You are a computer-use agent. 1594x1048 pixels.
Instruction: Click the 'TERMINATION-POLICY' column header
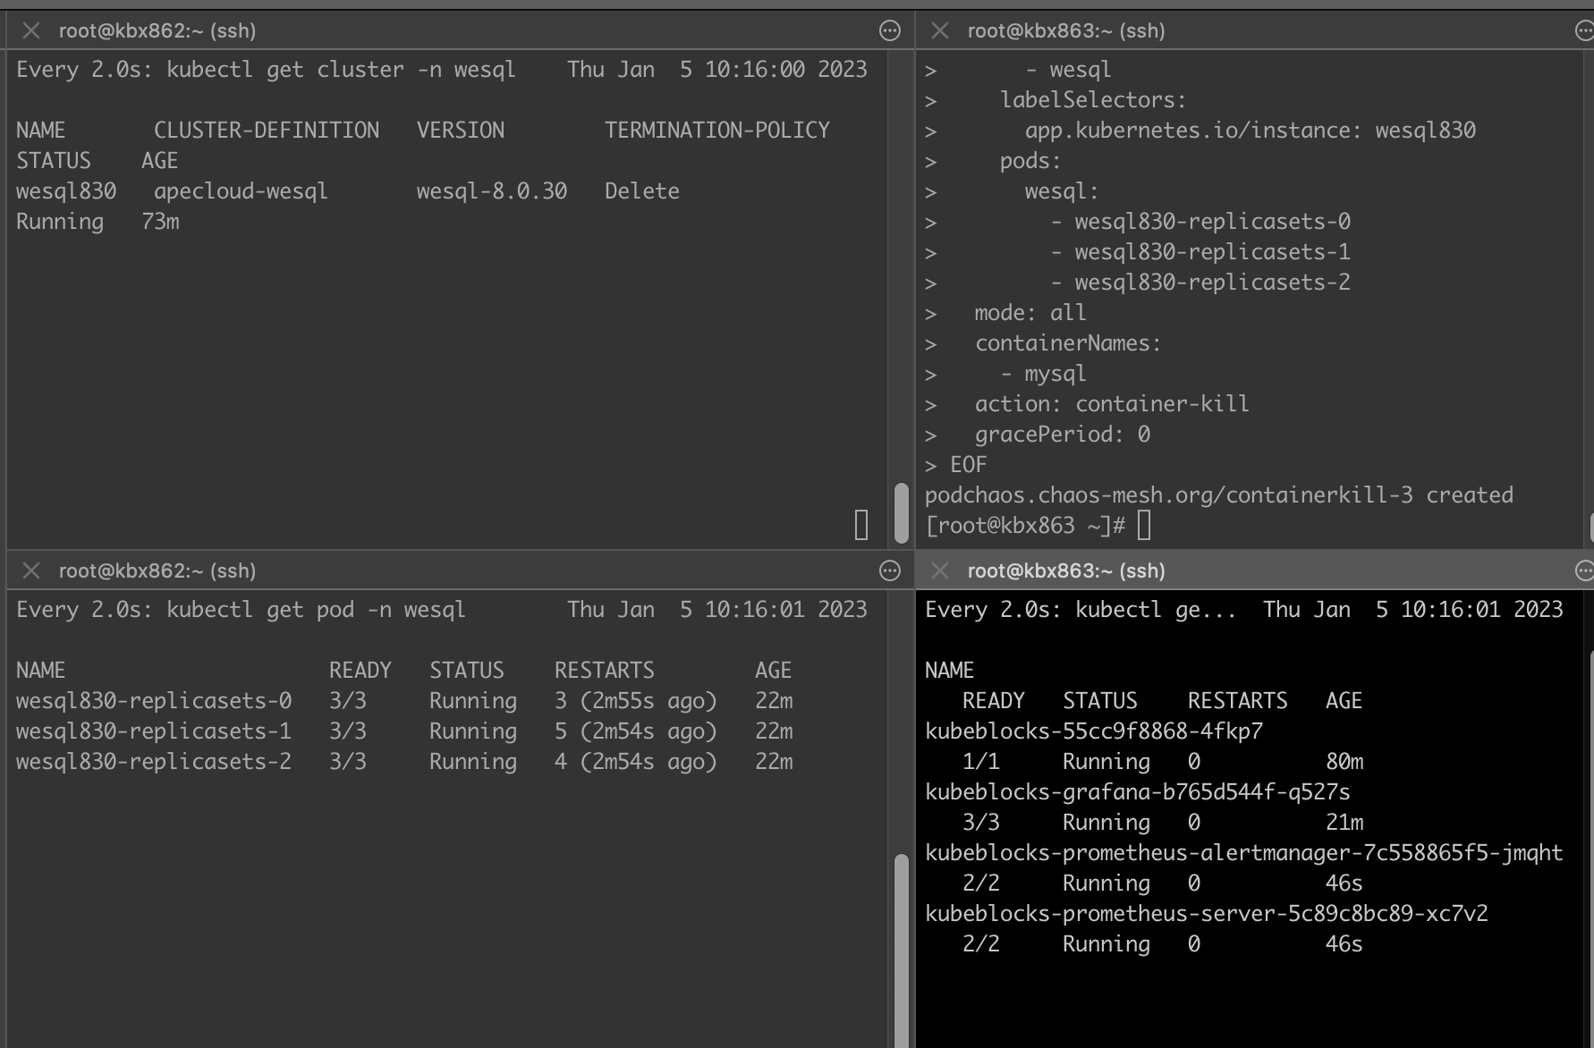(x=717, y=131)
